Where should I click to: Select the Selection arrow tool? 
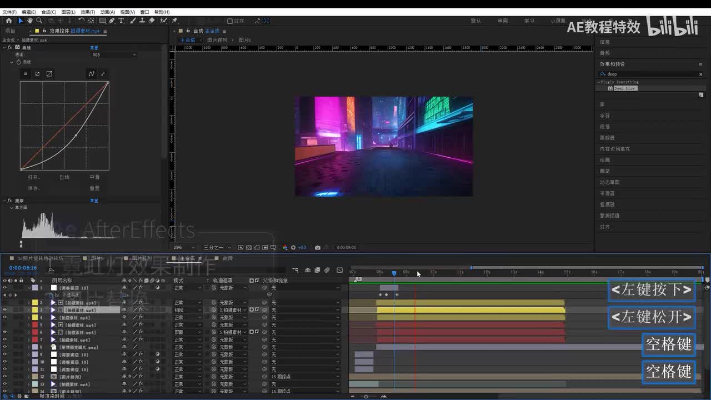[21, 21]
